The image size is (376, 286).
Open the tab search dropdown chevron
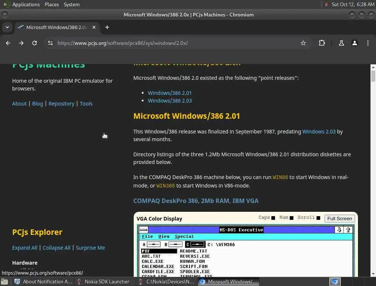coord(7,27)
